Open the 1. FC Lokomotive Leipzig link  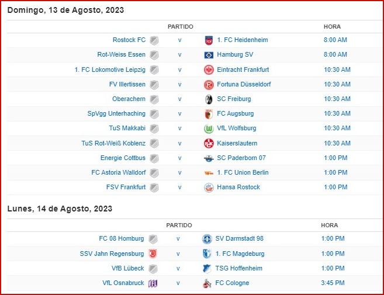[110, 70]
